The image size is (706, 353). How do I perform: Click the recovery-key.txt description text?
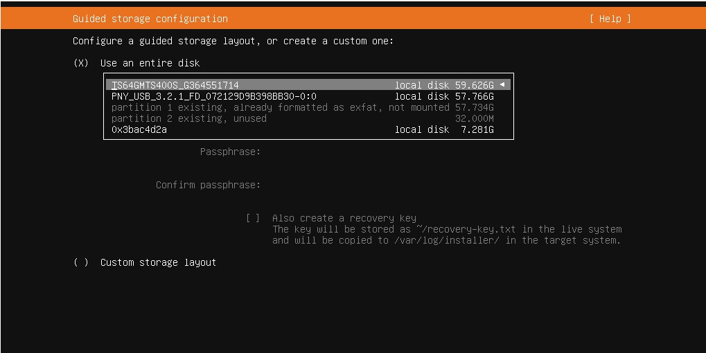click(447, 229)
